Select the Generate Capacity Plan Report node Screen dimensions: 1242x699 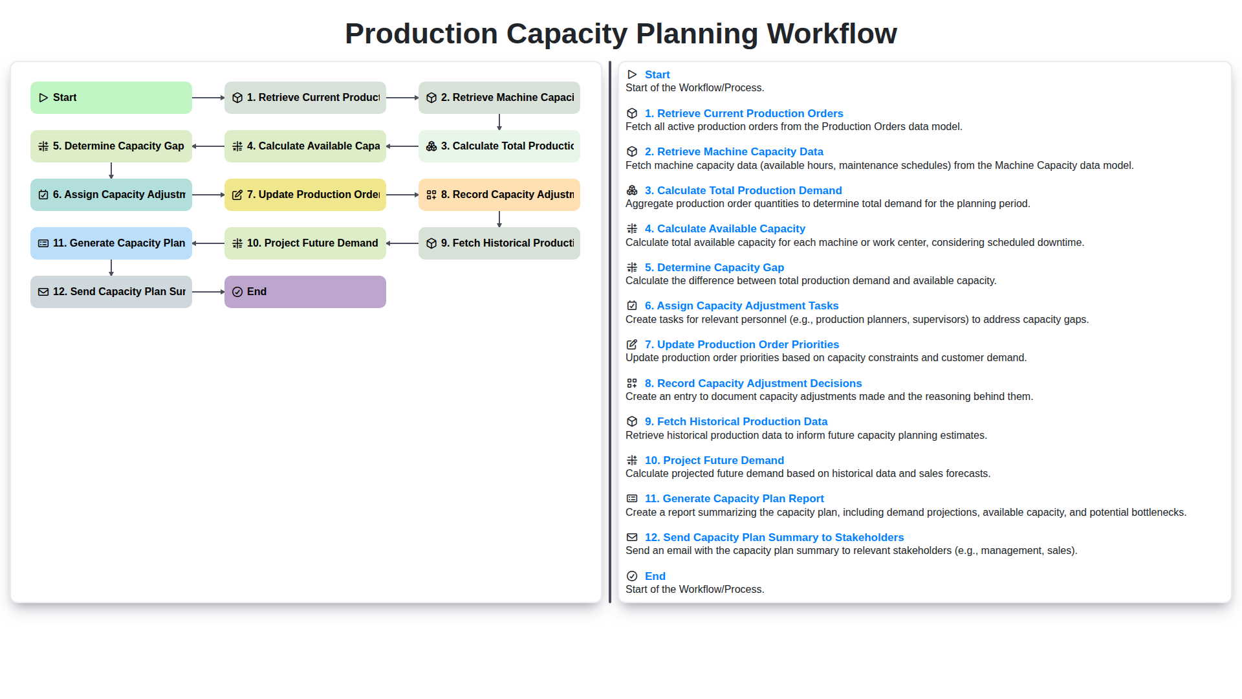pyautogui.click(x=111, y=243)
